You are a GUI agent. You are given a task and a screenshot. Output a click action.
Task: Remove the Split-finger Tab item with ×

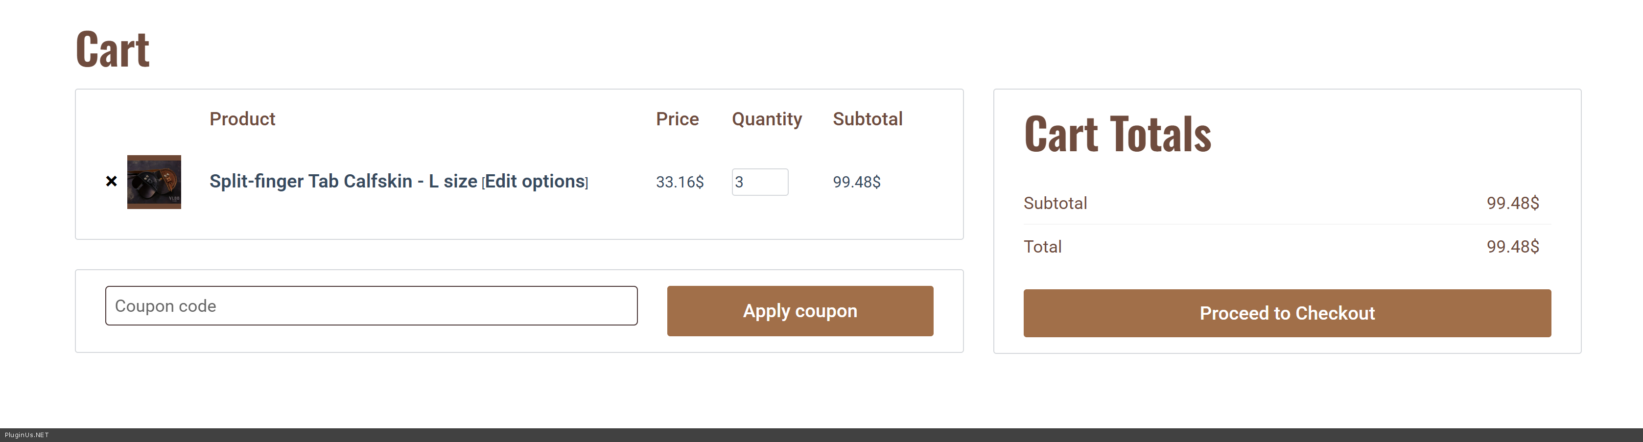tap(111, 182)
